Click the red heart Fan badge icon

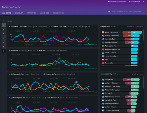click(x=103, y=59)
